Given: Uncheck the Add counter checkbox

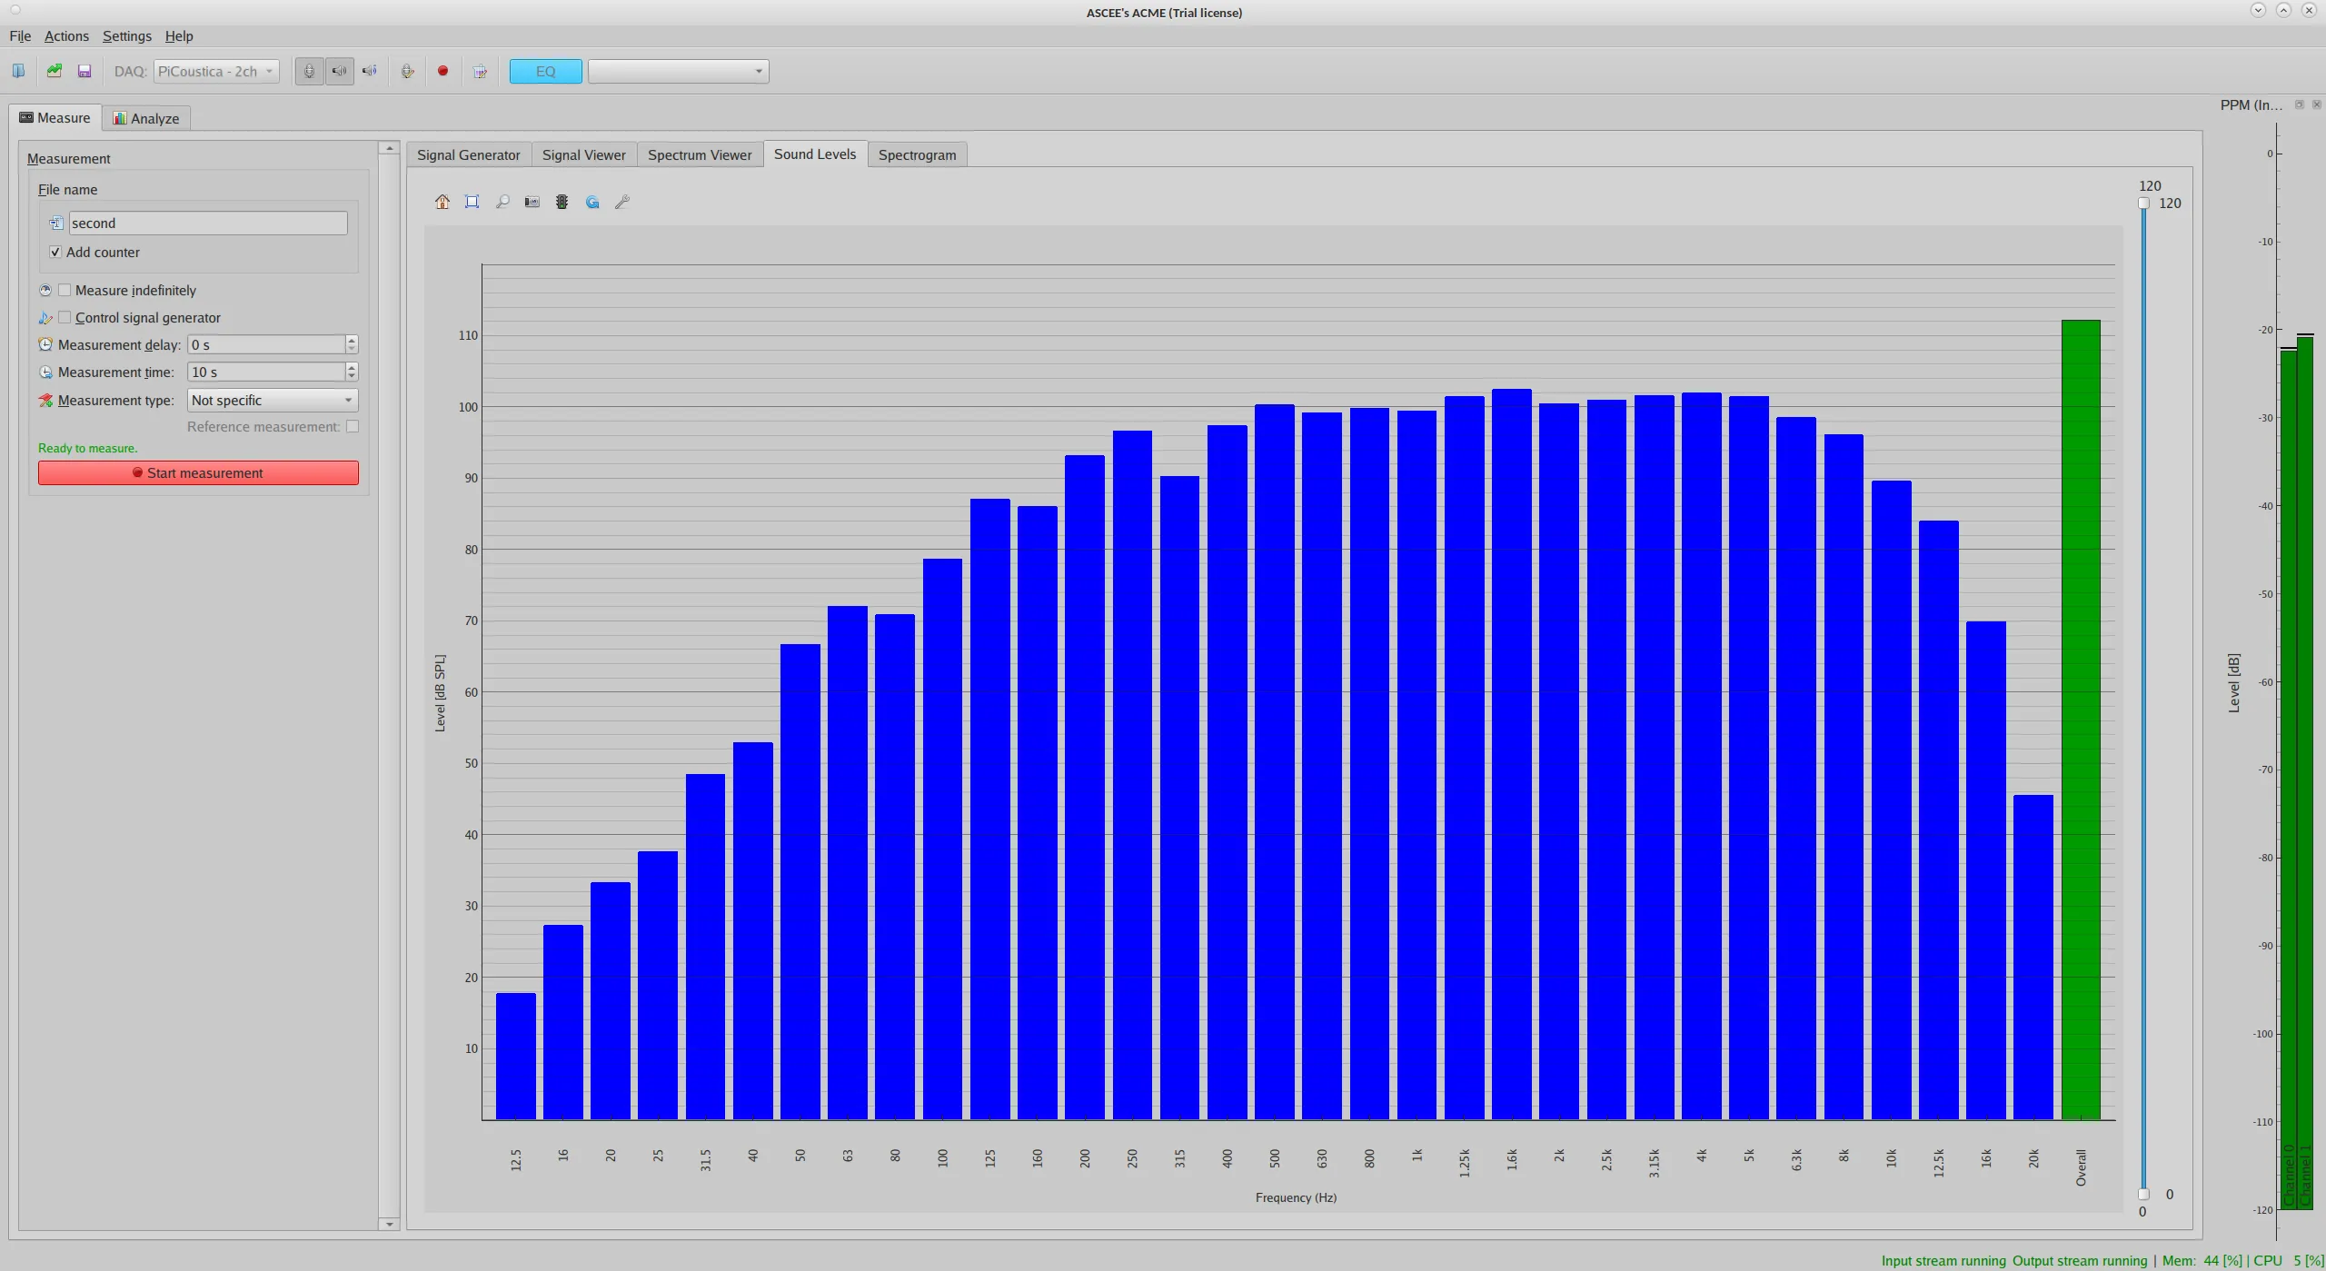Looking at the screenshot, I should point(55,252).
